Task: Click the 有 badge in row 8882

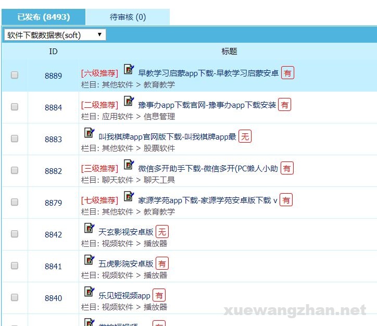Action: 287,168
